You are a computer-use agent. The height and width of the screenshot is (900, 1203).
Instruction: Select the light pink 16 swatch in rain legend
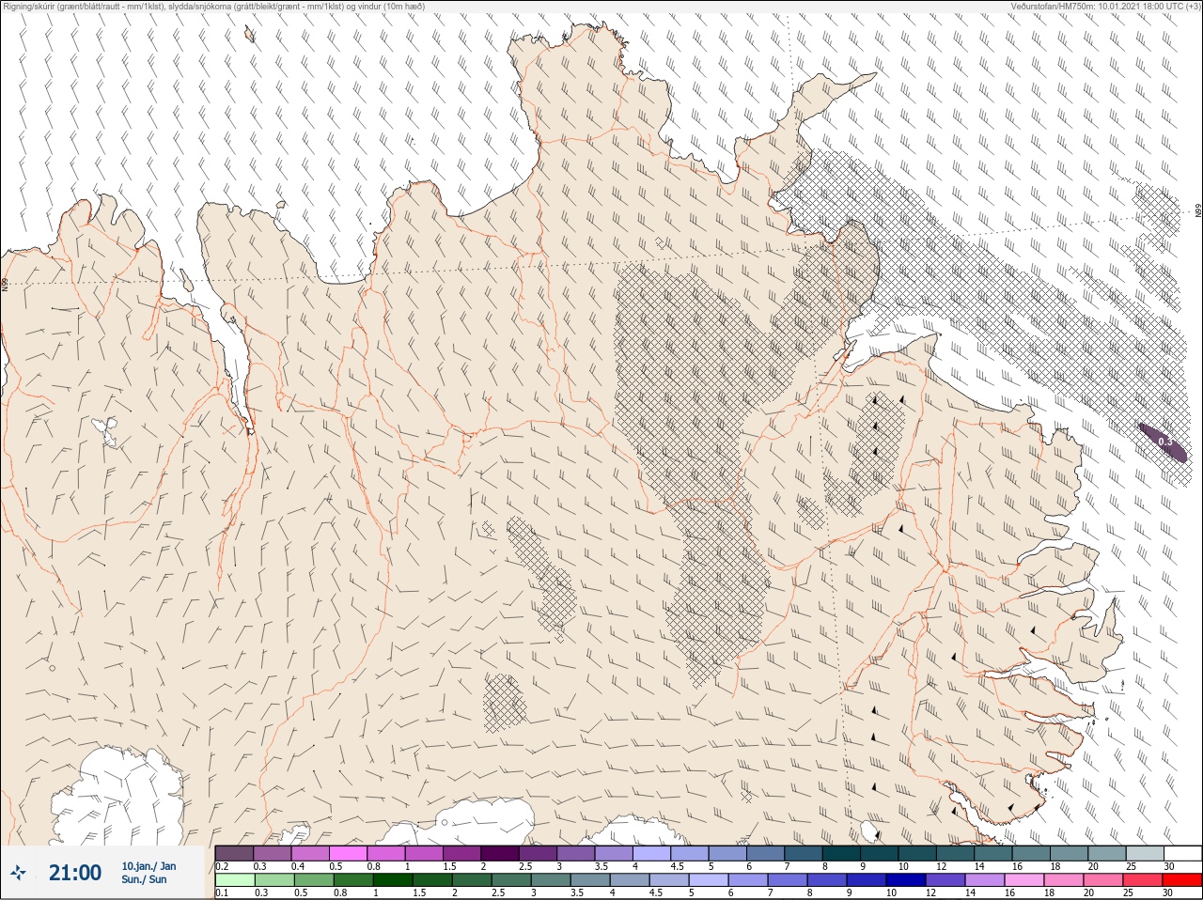1024,880
